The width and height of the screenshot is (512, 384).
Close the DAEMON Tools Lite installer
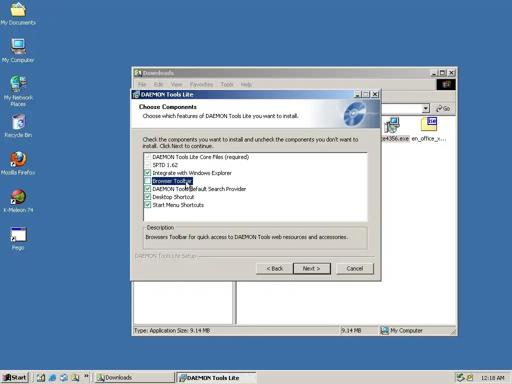pyautogui.click(x=375, y=94)
